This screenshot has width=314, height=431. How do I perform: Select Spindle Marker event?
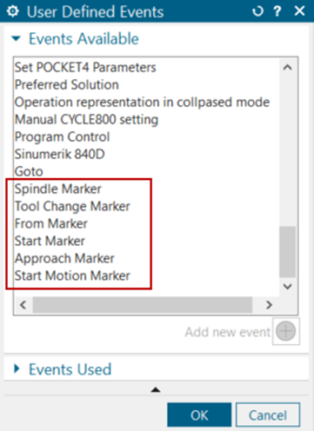(x=58, y=189)
